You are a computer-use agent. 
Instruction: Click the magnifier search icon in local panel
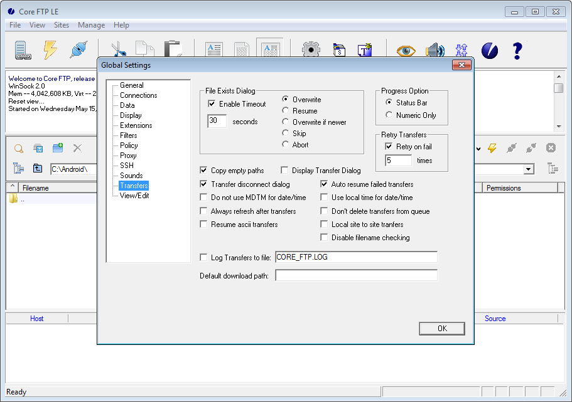19,149
